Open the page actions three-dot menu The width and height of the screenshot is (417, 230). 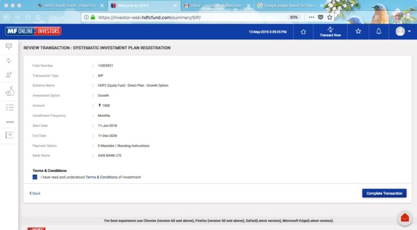[311, 17]
